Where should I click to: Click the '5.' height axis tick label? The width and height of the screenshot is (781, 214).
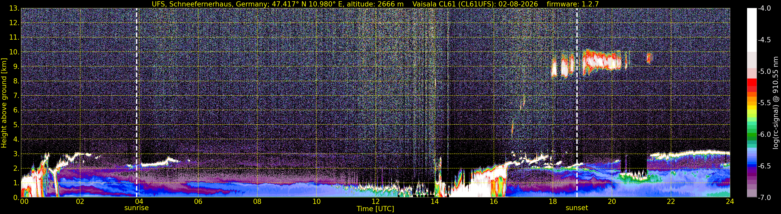pos(16,125)
